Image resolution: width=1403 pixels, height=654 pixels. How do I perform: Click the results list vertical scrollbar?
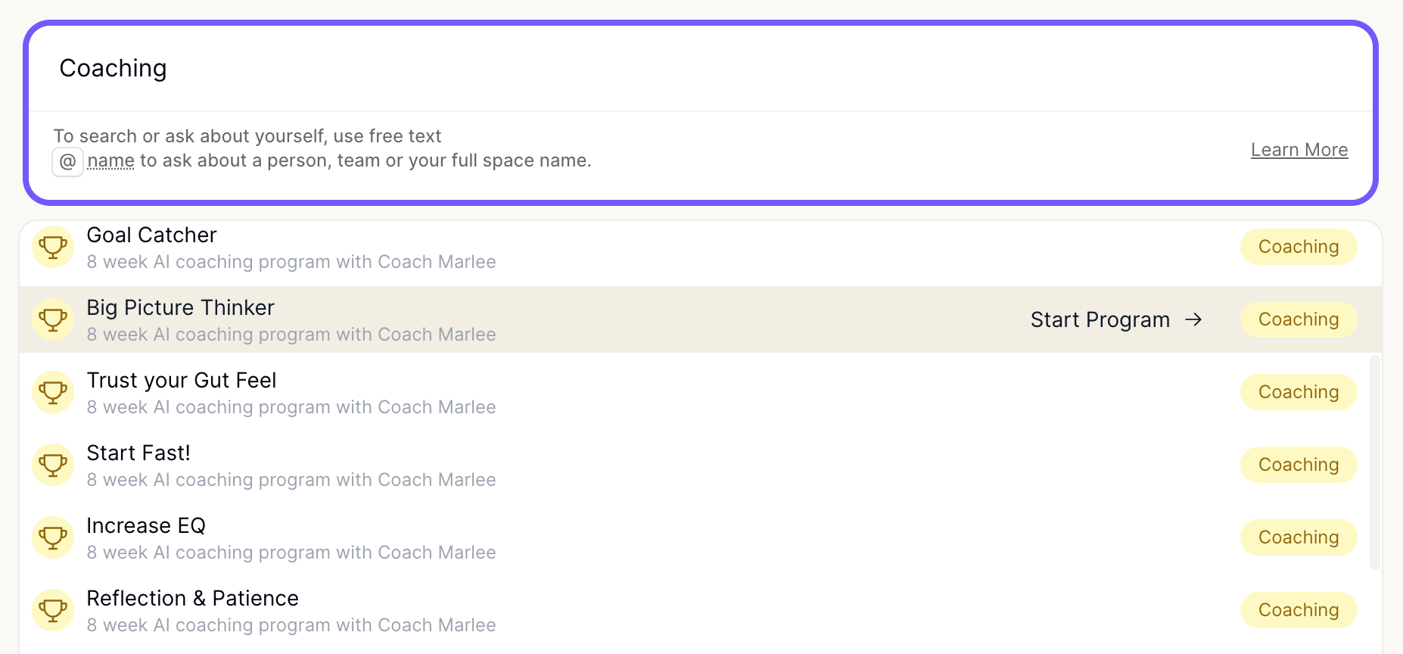click(x=1375, y=462)
